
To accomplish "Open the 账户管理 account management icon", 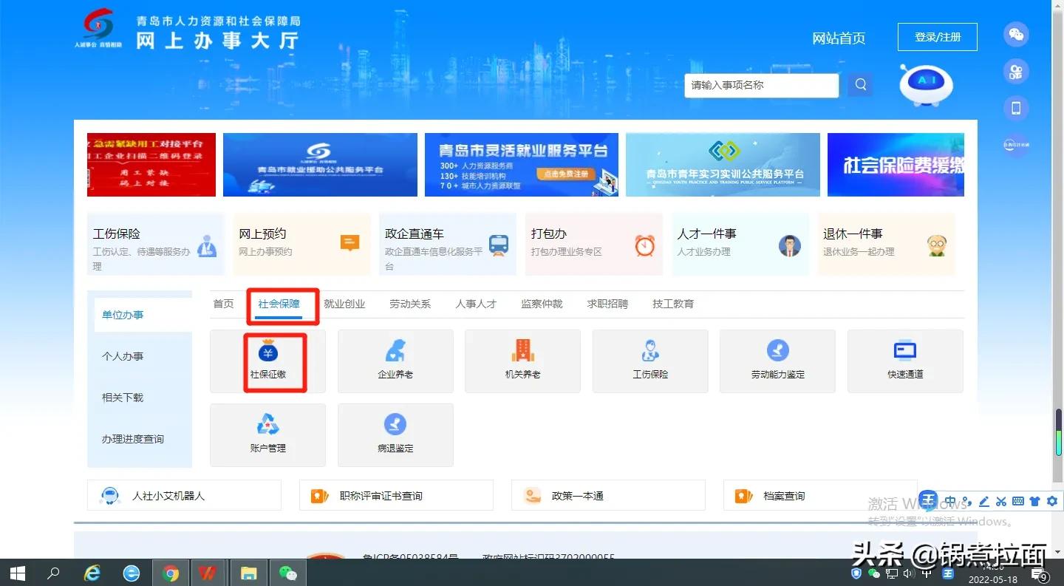I will click(x=267, y=435).
